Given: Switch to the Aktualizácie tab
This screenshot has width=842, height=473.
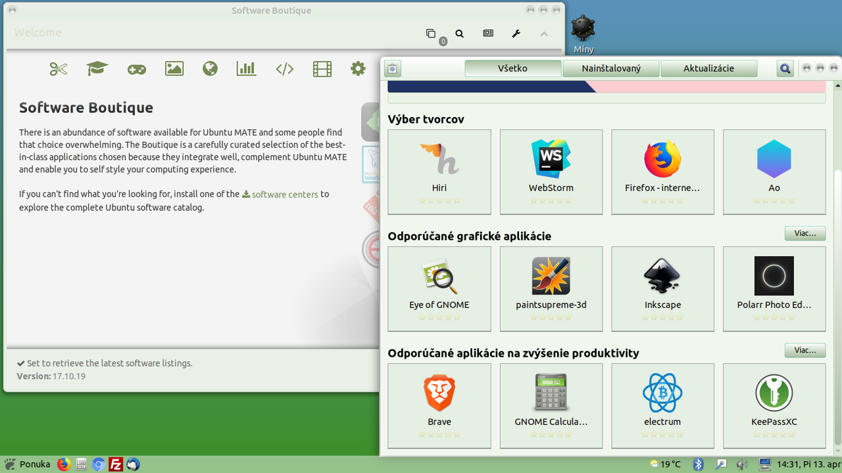Looking at the screenshot, I should (708, 68).
